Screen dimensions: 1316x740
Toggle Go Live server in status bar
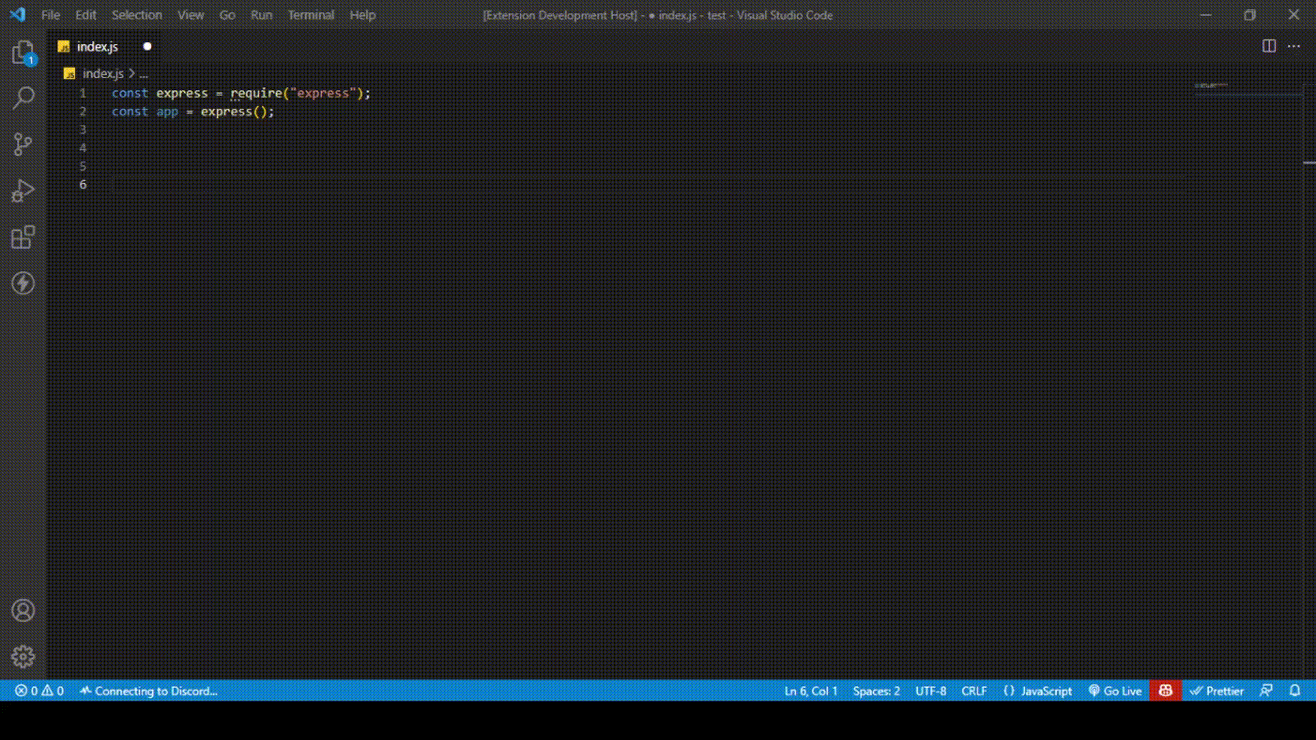(1115, 691)
